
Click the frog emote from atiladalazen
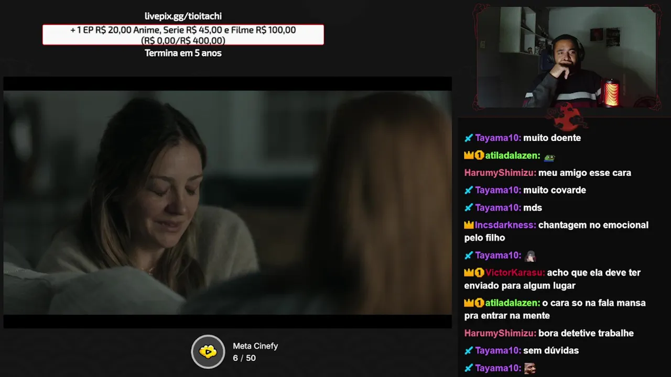click(x=549, y=157)
